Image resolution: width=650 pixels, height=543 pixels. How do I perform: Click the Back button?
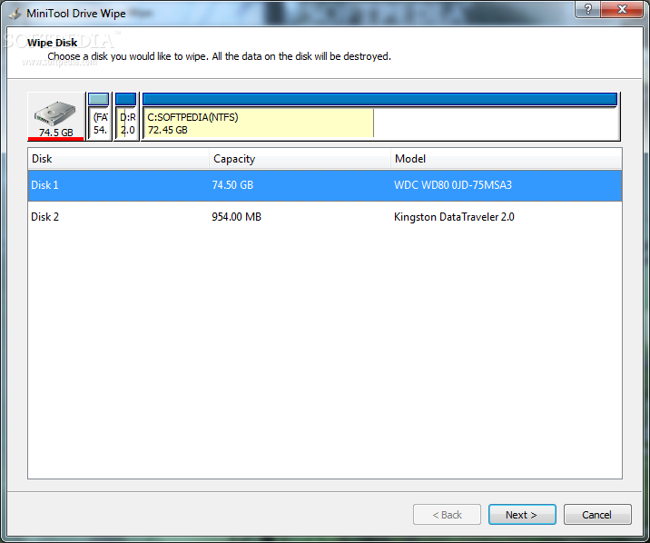tap(447, 515)
